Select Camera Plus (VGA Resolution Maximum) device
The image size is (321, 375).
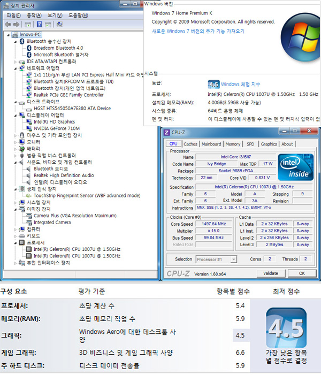point(75,216)
